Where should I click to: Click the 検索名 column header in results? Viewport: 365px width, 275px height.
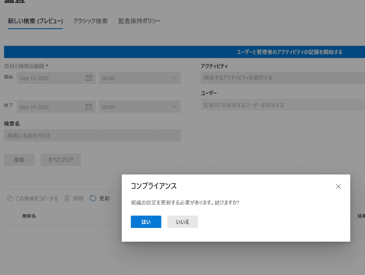29,216
